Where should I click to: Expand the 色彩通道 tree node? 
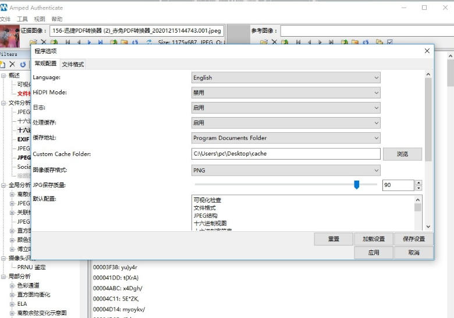point(12,285)
